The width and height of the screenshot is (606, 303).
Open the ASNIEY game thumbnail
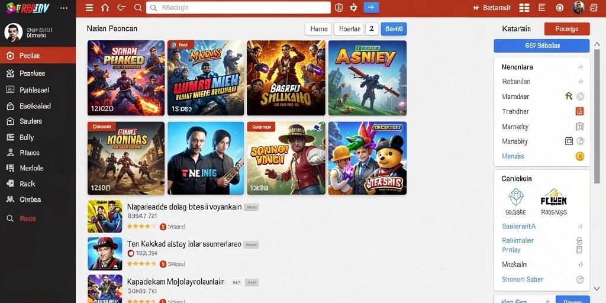367,78
